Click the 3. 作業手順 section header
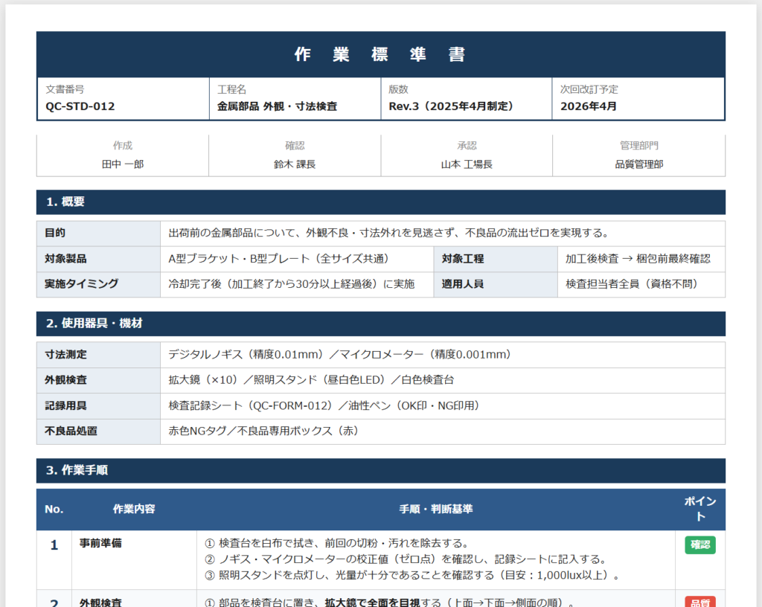The image size is (762, 607). (77, 470)
